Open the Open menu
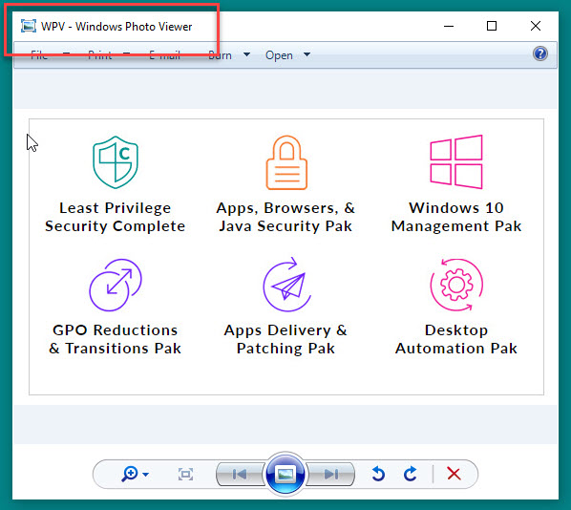571x510 pixels. tap(279, 55)
